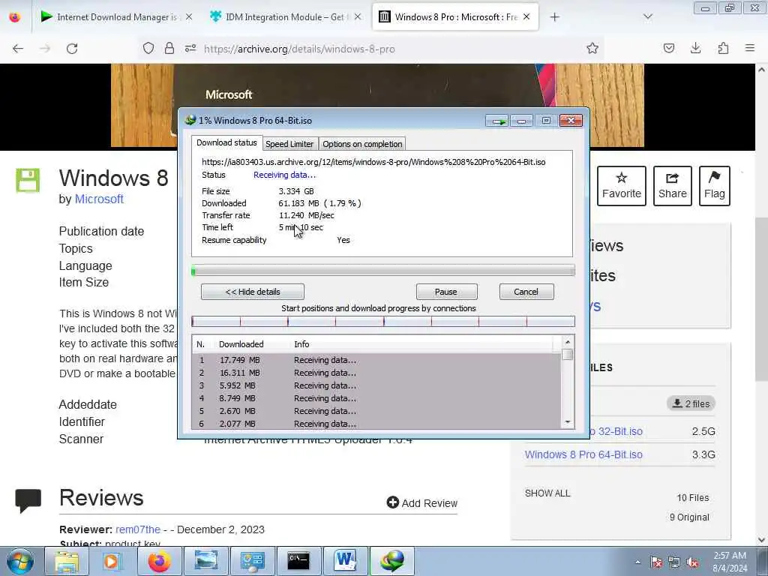The image size is (768, 576).
Task: Expand the list all tabs chevron
Action: tap(648, 17)
